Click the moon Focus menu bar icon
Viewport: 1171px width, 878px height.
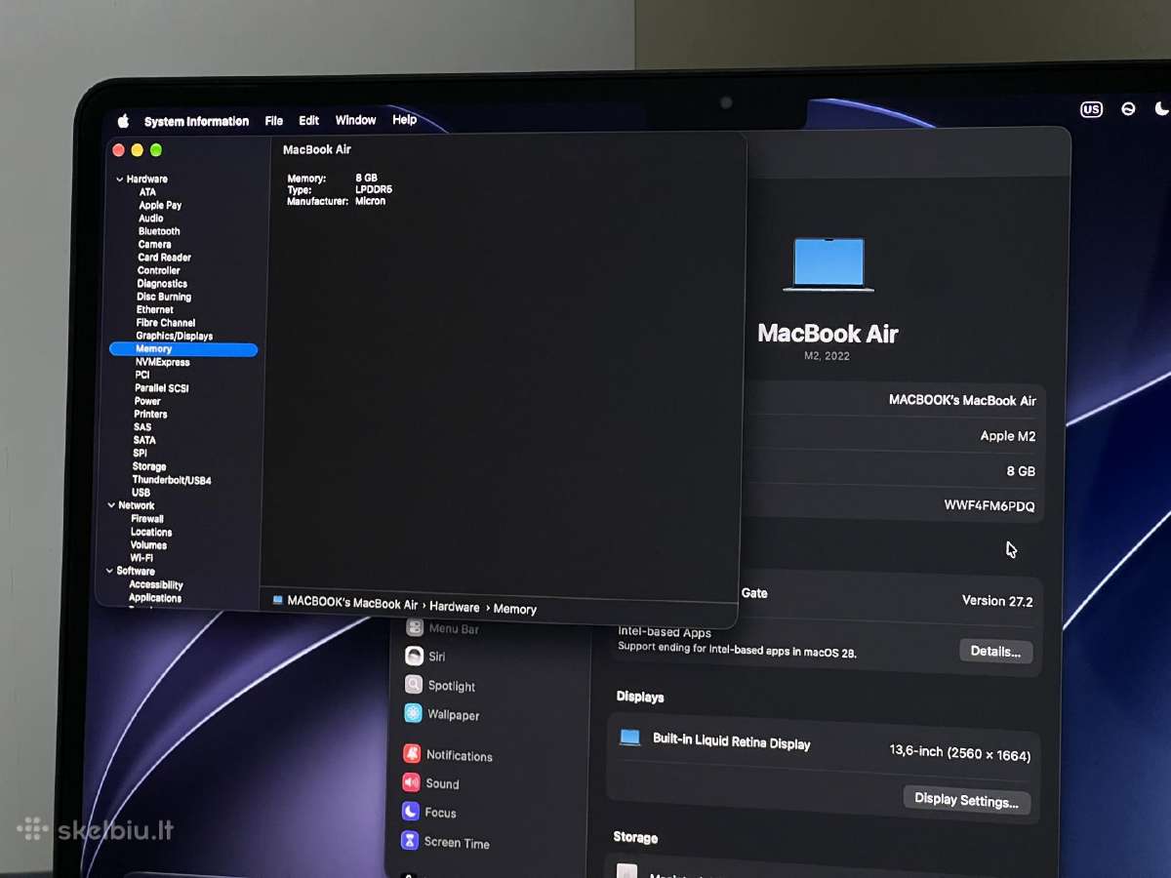(x=1161, y=108)
